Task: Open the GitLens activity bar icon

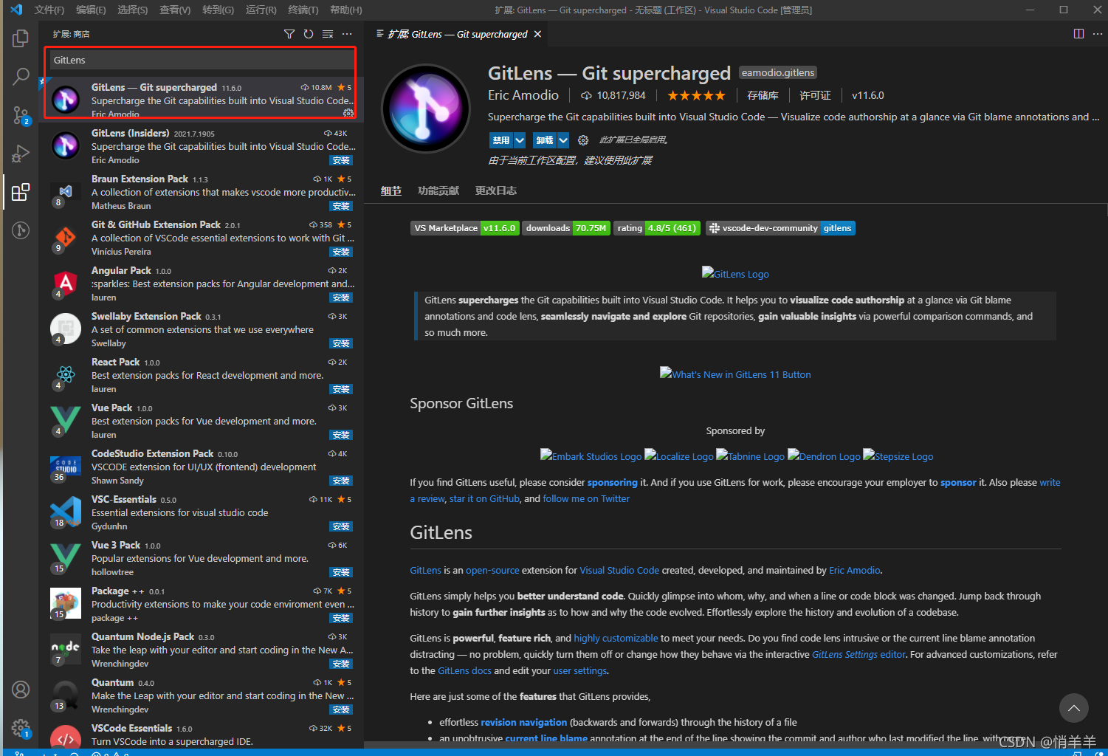Action: pos(21,230)
